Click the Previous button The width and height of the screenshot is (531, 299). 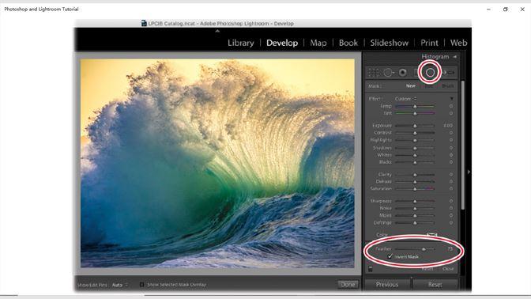click(x=387, y=285)
